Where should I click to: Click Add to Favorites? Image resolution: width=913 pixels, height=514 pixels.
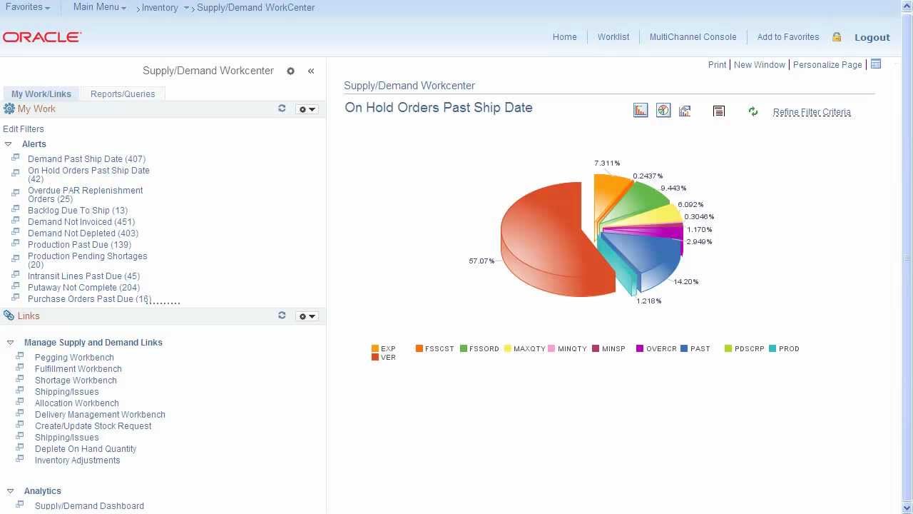pyautogui.click(x=788, y=37)
